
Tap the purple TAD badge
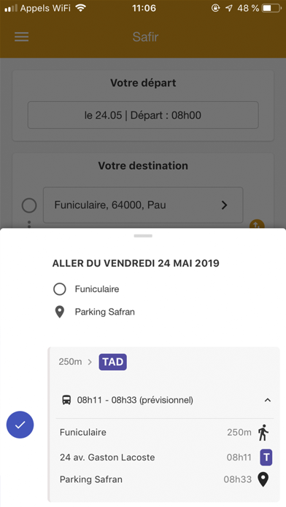tap(112, 362)
